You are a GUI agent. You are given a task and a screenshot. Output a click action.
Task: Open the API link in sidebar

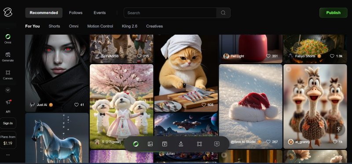[x=8, y=112]
